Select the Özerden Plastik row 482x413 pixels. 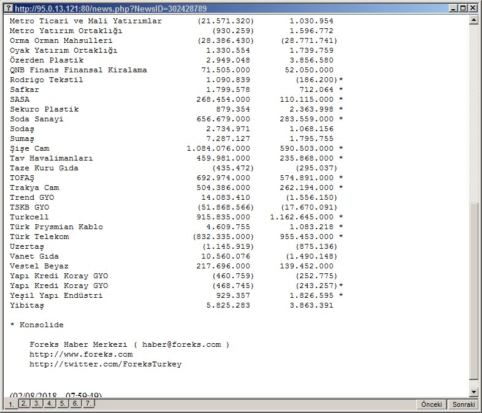pos(172,60)
